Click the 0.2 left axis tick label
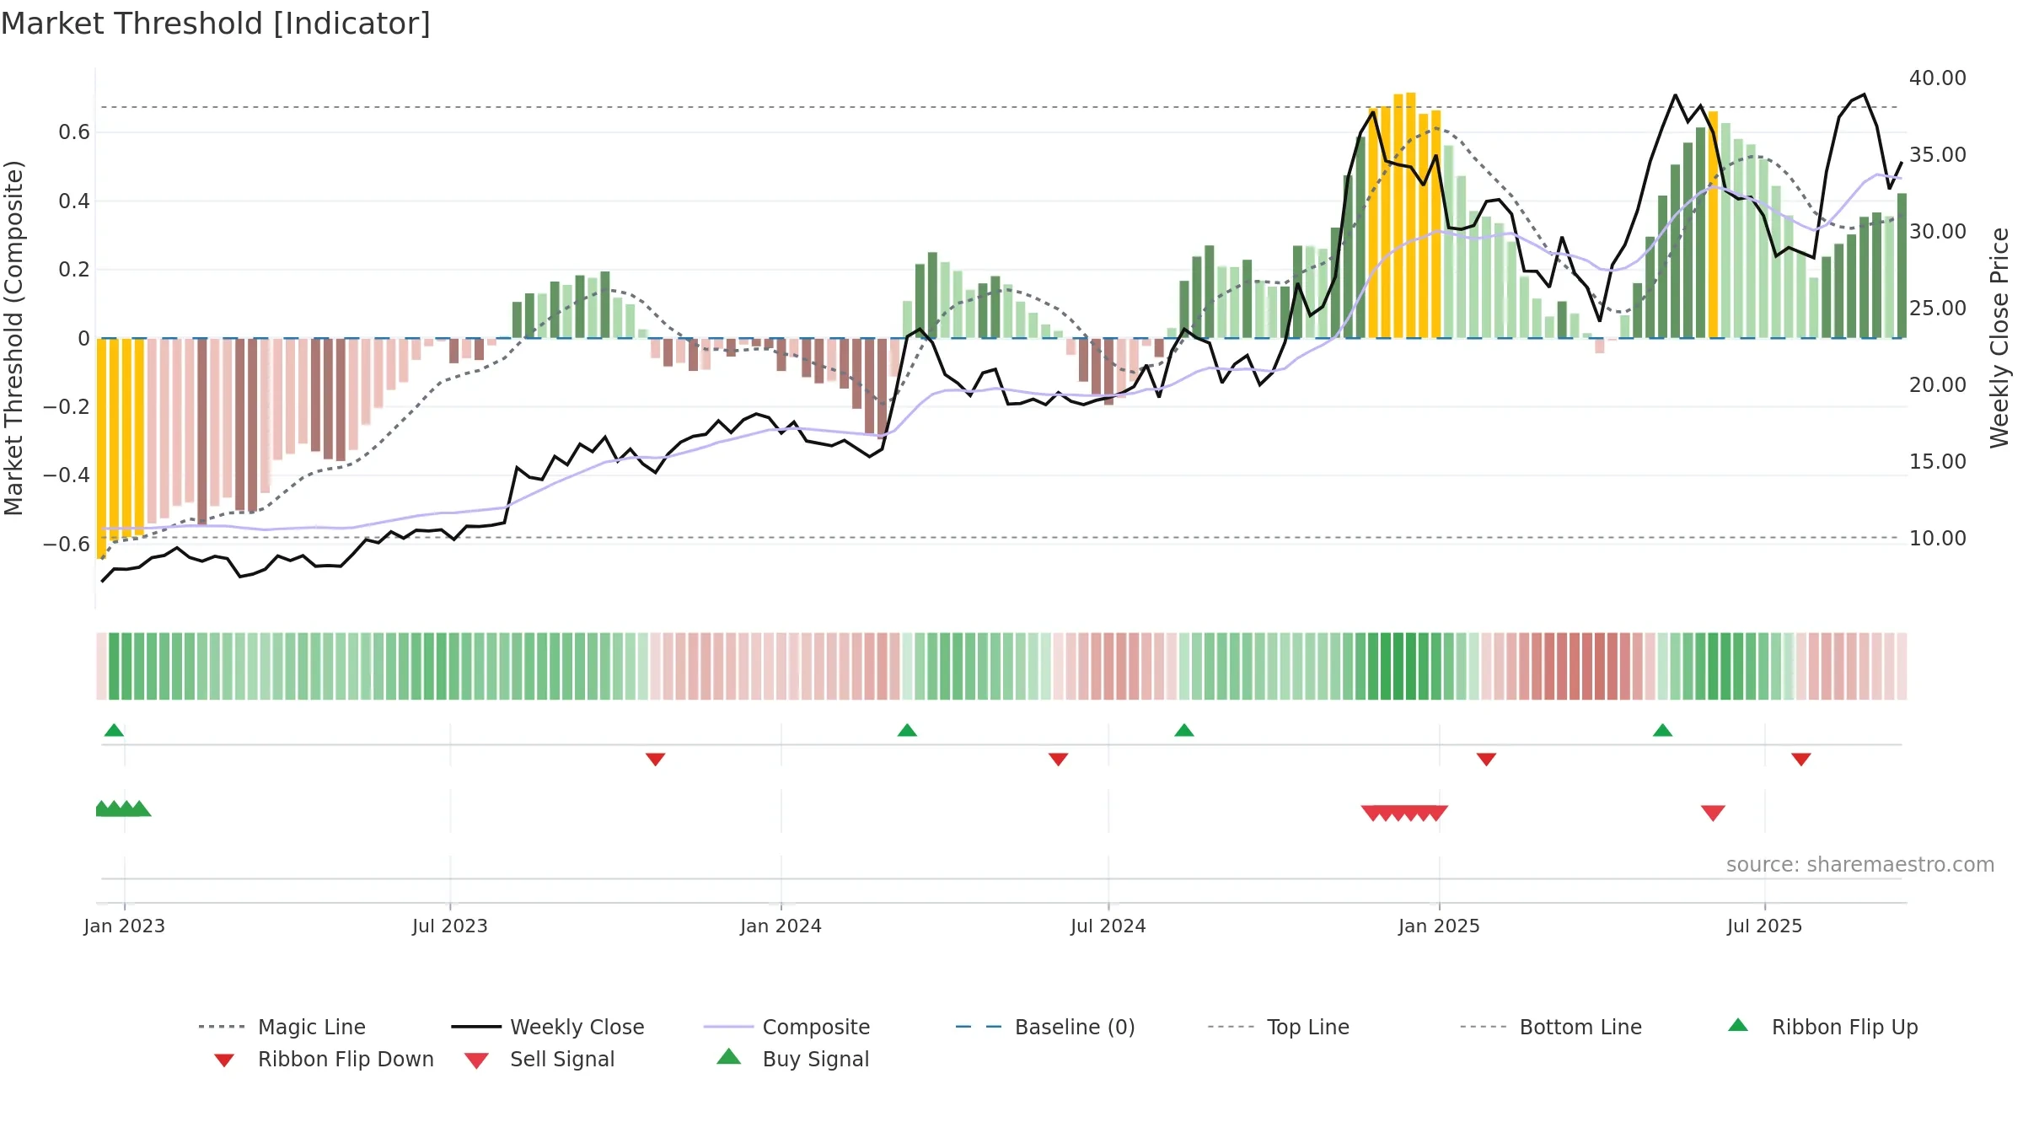Viewport: 2023px width, 1138px height. [x=74, y=270]
